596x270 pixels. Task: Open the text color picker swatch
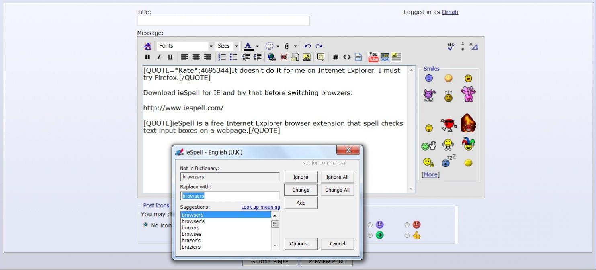pos(248,46)
